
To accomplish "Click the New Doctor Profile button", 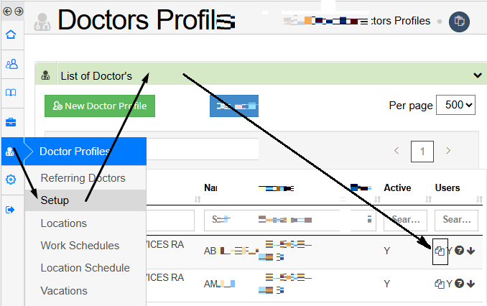I will [100, 106].
